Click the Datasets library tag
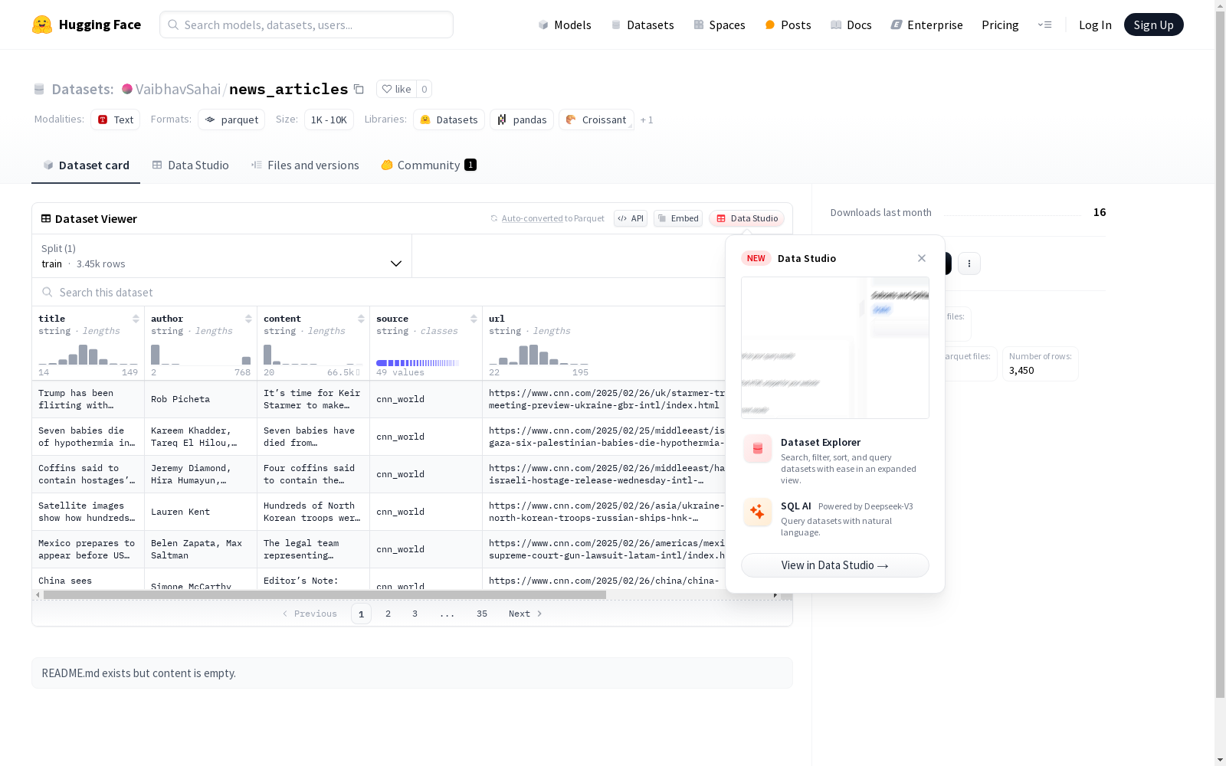The width and height of the screenshot is (1226, 766). click(449, 119)
